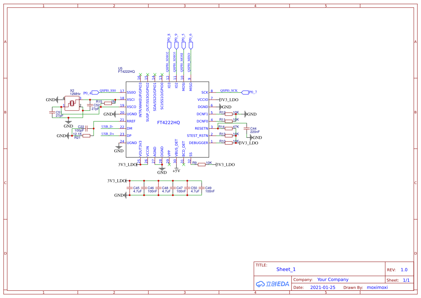Viewport: 421px width, 298px height.
Task: Select the R14 47K resistor
Action: (228, 128)
